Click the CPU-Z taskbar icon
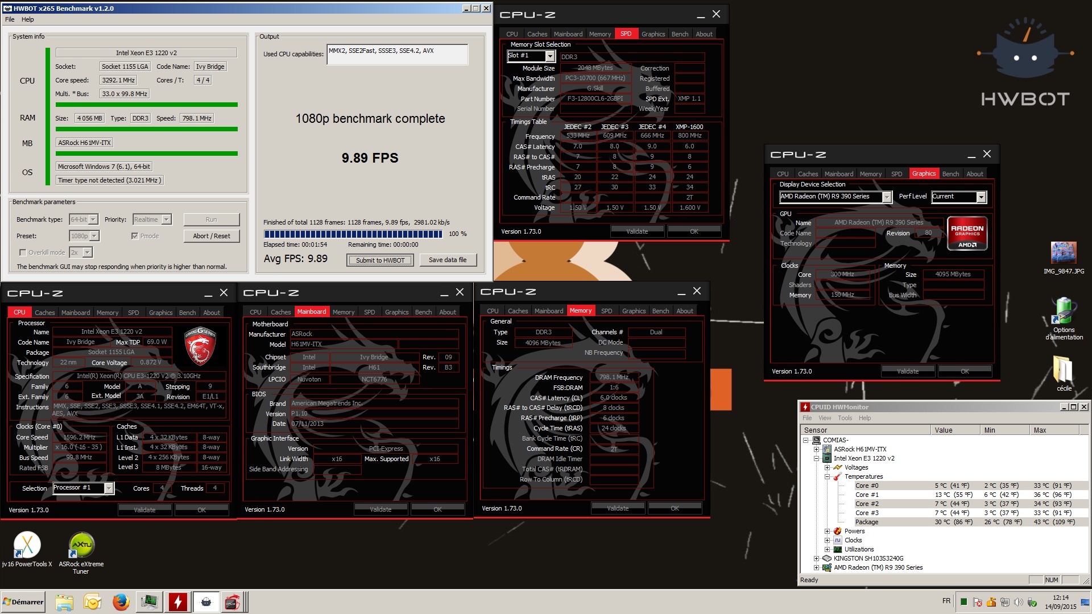Viewport: 1092px width, 614px height. 233,601
